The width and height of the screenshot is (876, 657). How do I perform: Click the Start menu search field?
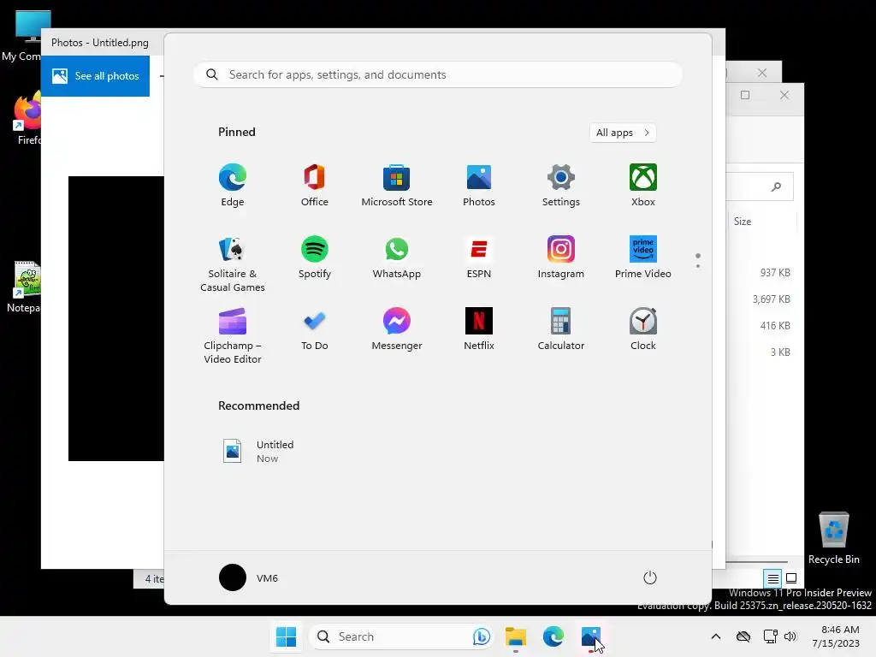(x=438, y=75)
